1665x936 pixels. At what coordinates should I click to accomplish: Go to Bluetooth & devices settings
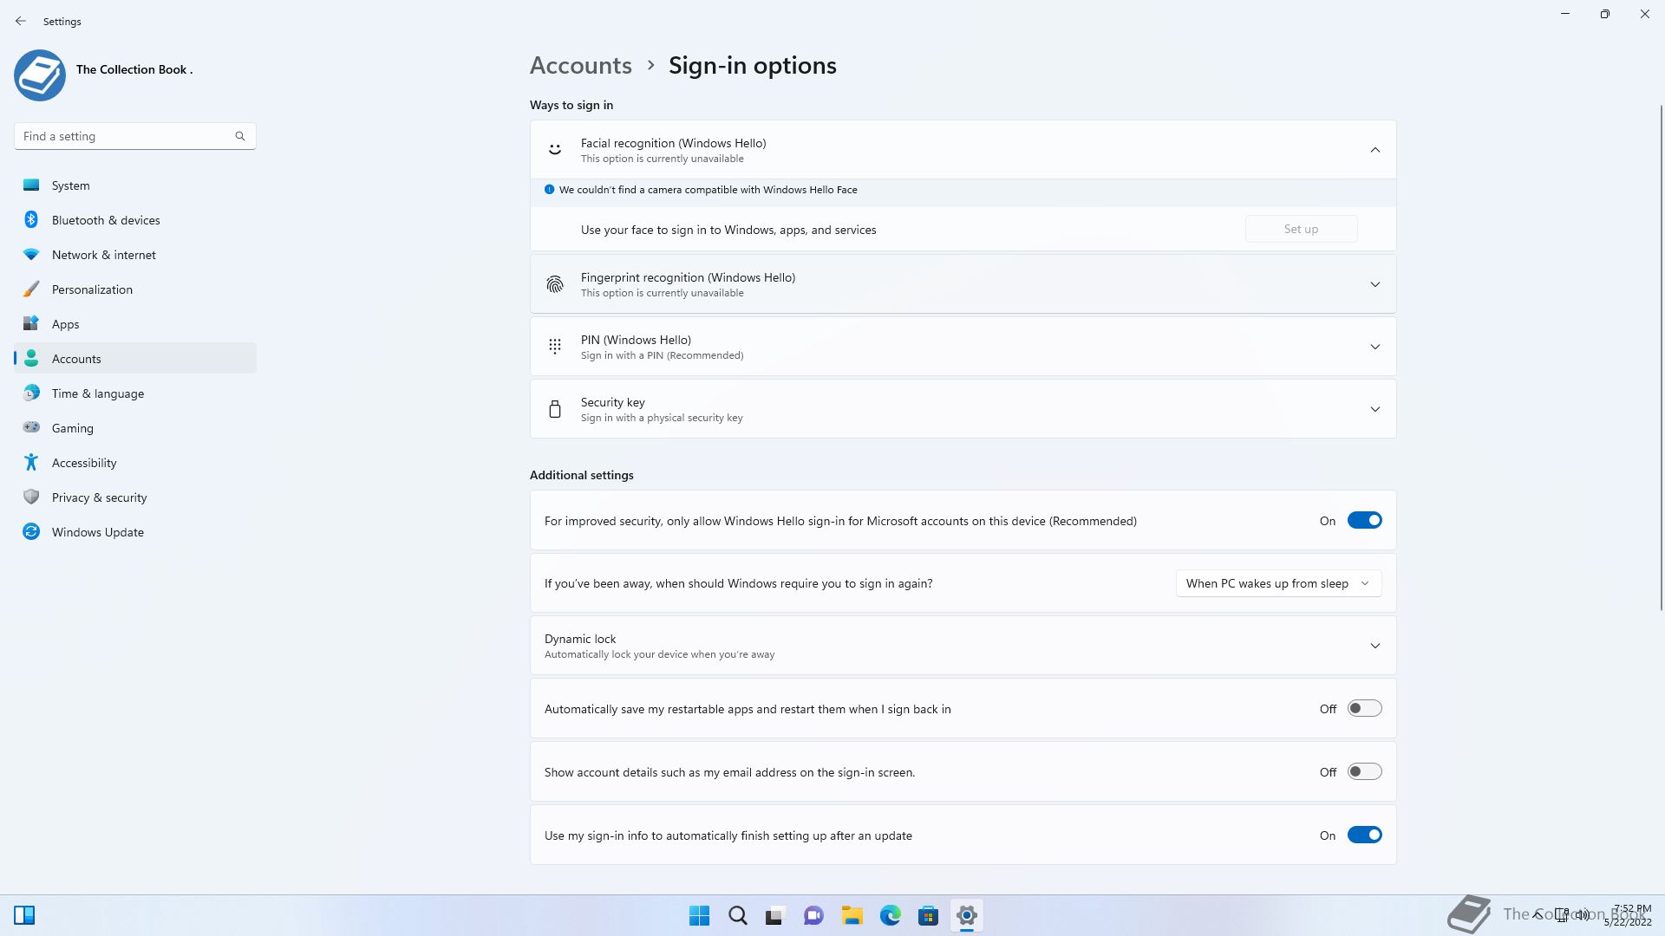[135, 219]
